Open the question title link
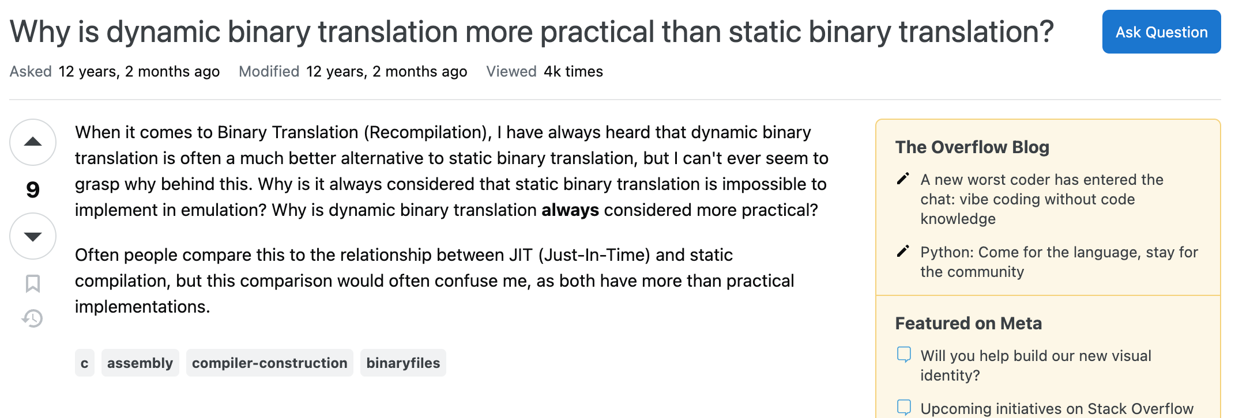1235x418 pixels. (x=532, y=32)
